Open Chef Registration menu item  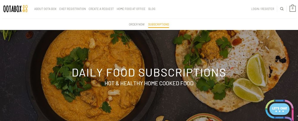[72, 9]
